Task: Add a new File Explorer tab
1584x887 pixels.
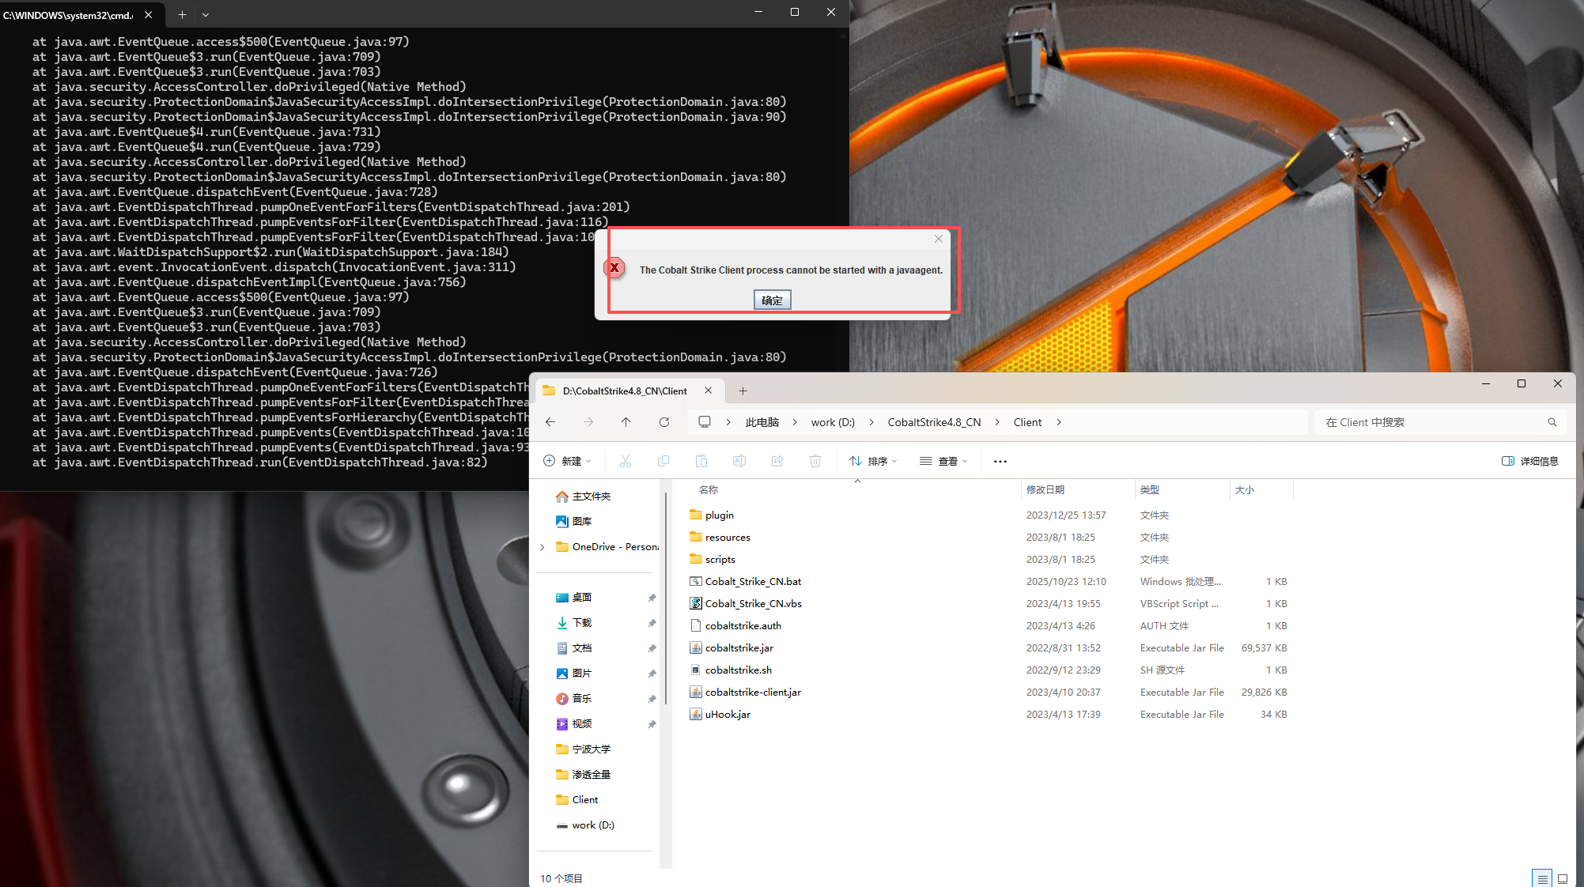Action: (x=743, y=391)
